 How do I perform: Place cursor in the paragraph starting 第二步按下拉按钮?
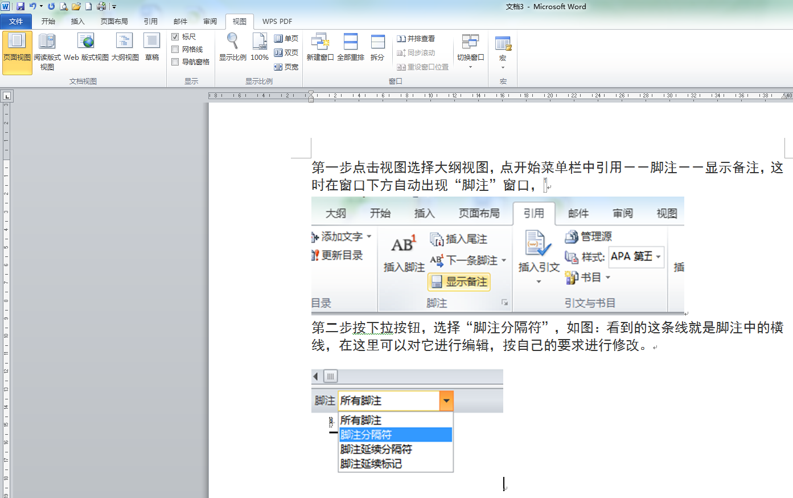tap(547, 336)
